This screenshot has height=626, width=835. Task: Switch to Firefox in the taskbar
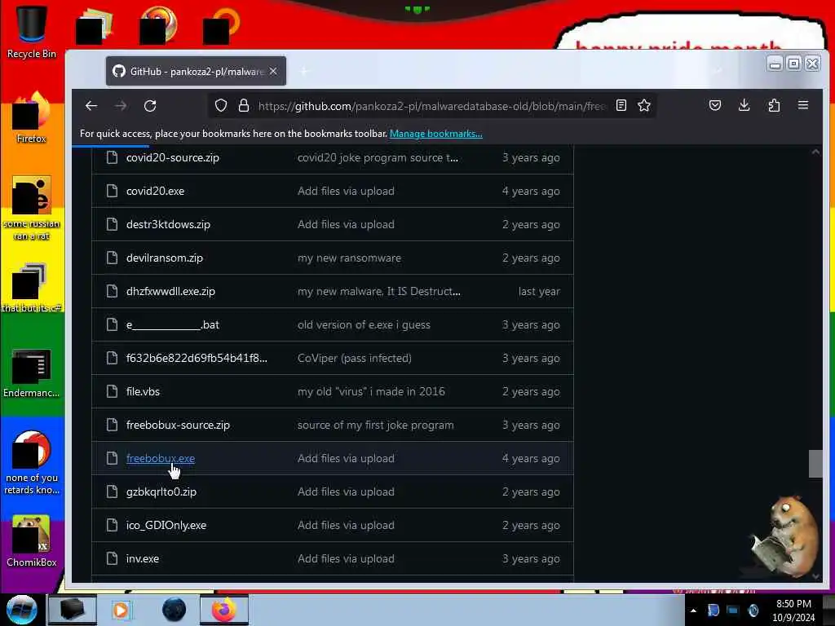(x=223, y=610)
